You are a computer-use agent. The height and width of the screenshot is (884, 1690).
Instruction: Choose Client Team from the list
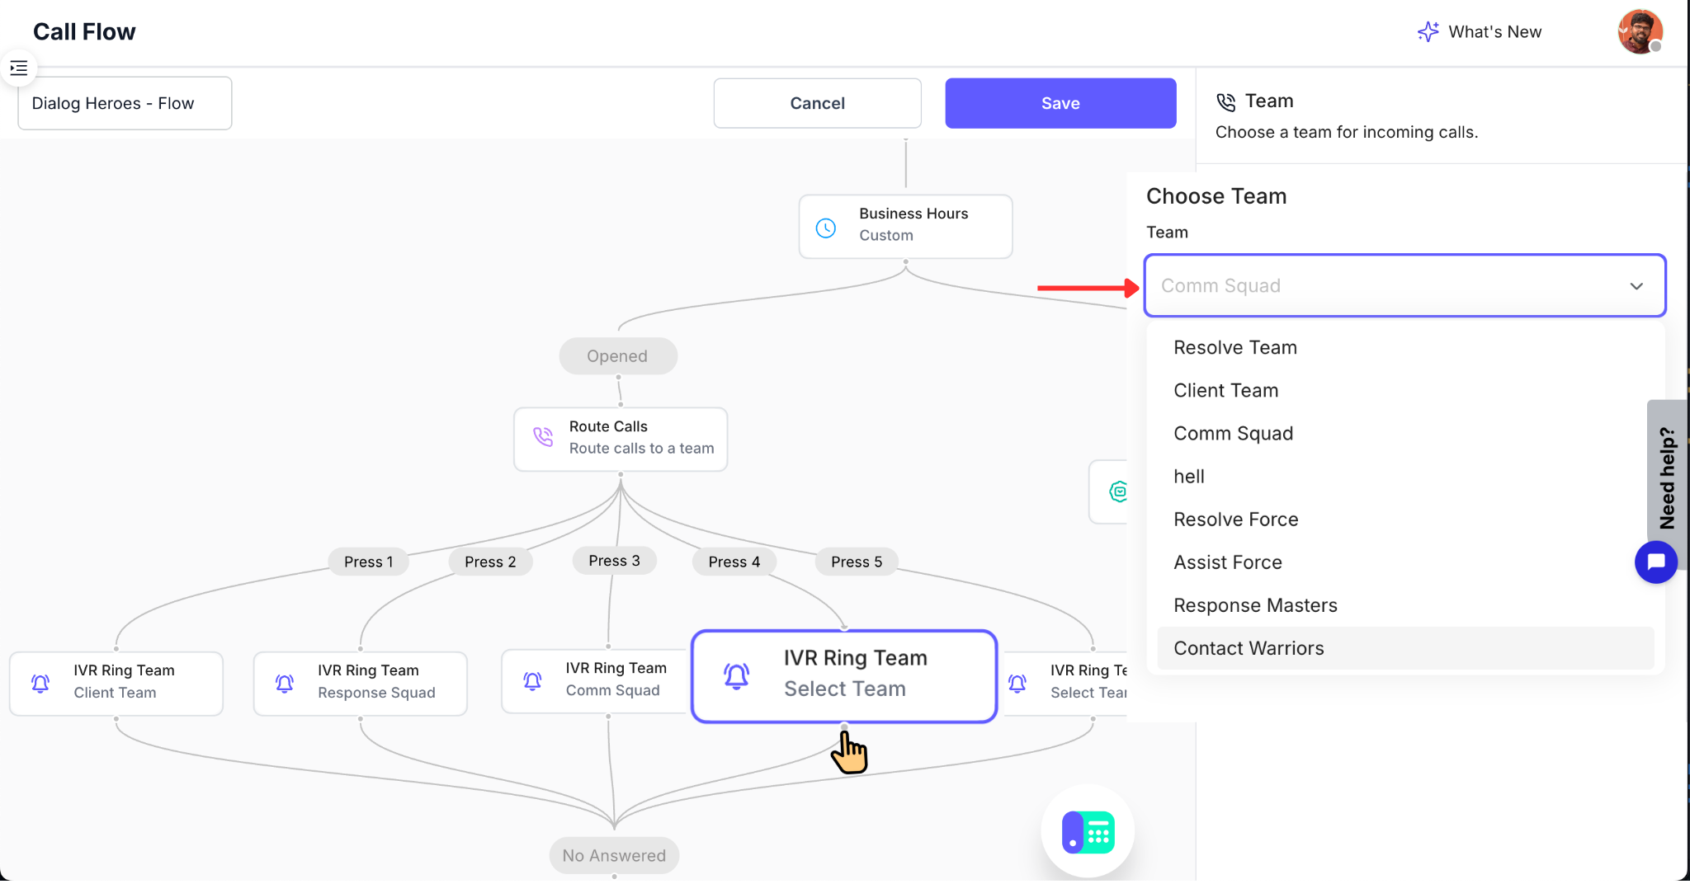click(1405, 391)
